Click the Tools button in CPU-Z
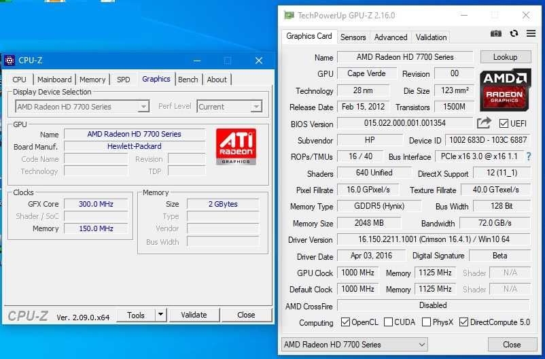Screen dimensions: 545x359 click(135, 315)
